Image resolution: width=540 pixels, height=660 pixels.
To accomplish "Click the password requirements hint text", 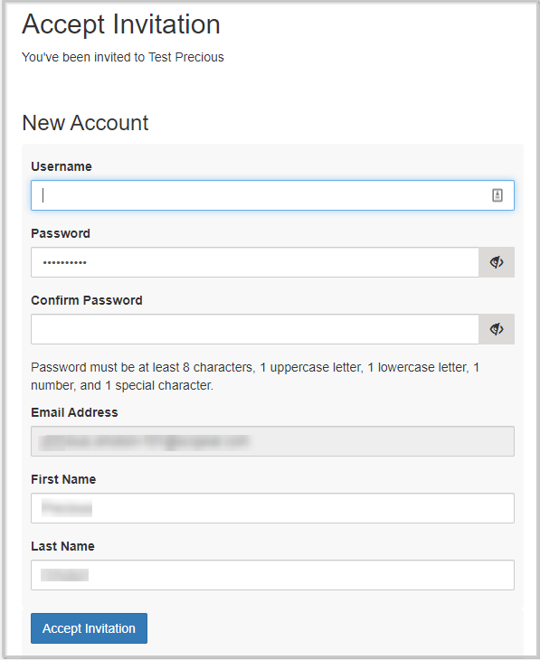I will pyautogui.click(x=255, y=376).
